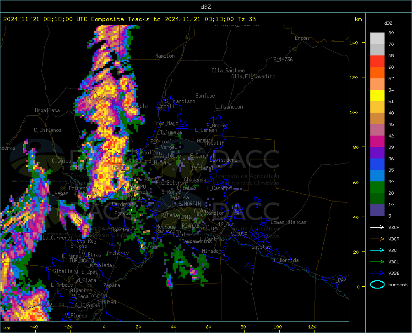This screenshot has height=333, width=412.
Task: Click the 'dBZ' title in top bar
Action: click(x=206, y=7)
